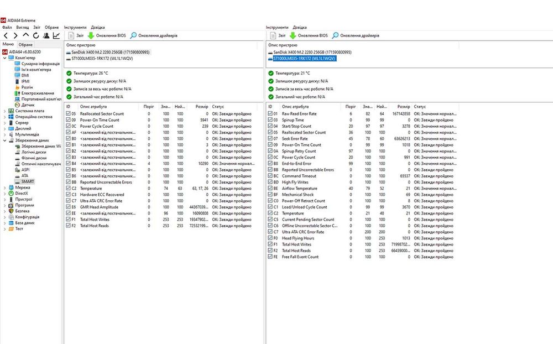Toggle Mechanical Shock checkbox

click(270, 195)
